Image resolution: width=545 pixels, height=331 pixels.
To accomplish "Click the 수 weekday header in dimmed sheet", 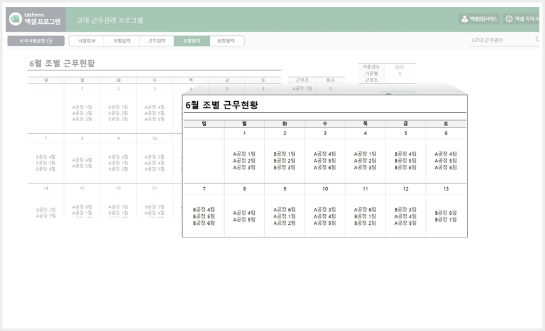I will 154,80.
